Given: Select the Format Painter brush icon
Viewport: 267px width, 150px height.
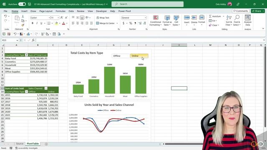Looking at the screenshot, I should [x=23, y=25].
